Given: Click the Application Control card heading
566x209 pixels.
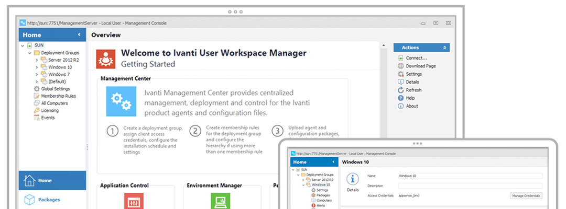Looking at the screenshot, I should [125, 185].
